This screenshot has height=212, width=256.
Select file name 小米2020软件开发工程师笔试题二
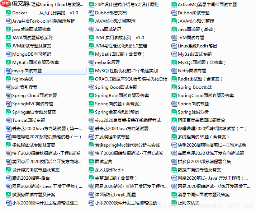pyautogui.click(x=45, y=203)
